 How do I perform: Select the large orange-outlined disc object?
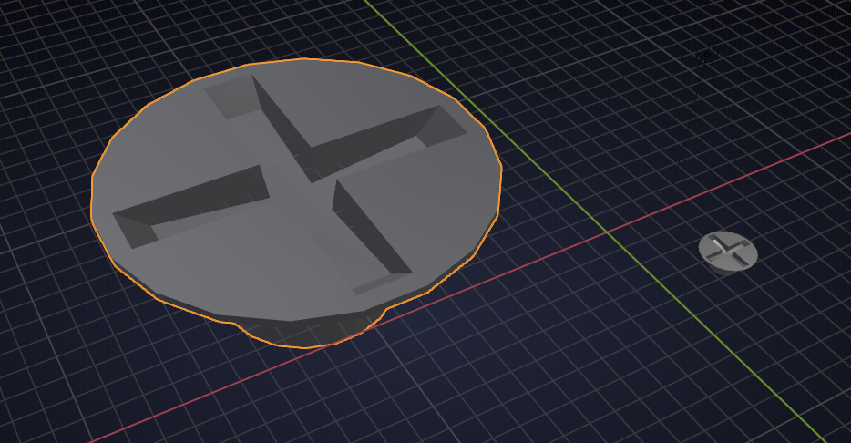(296, 202)
